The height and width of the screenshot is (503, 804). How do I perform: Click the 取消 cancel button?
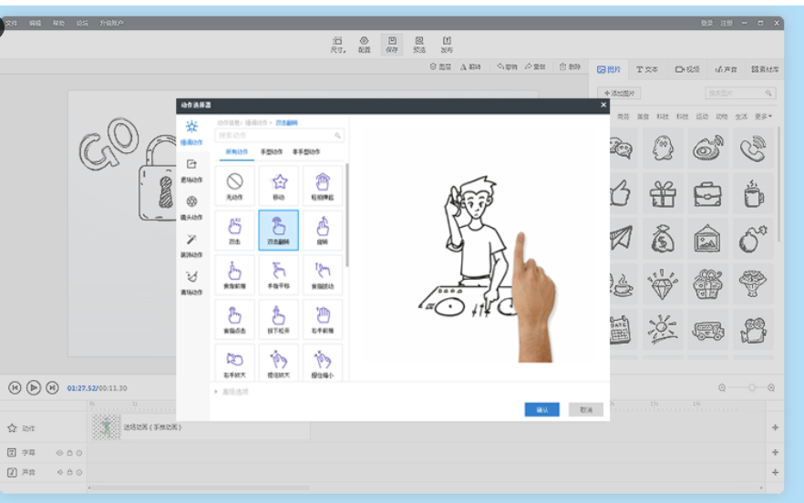click(585, 410)
